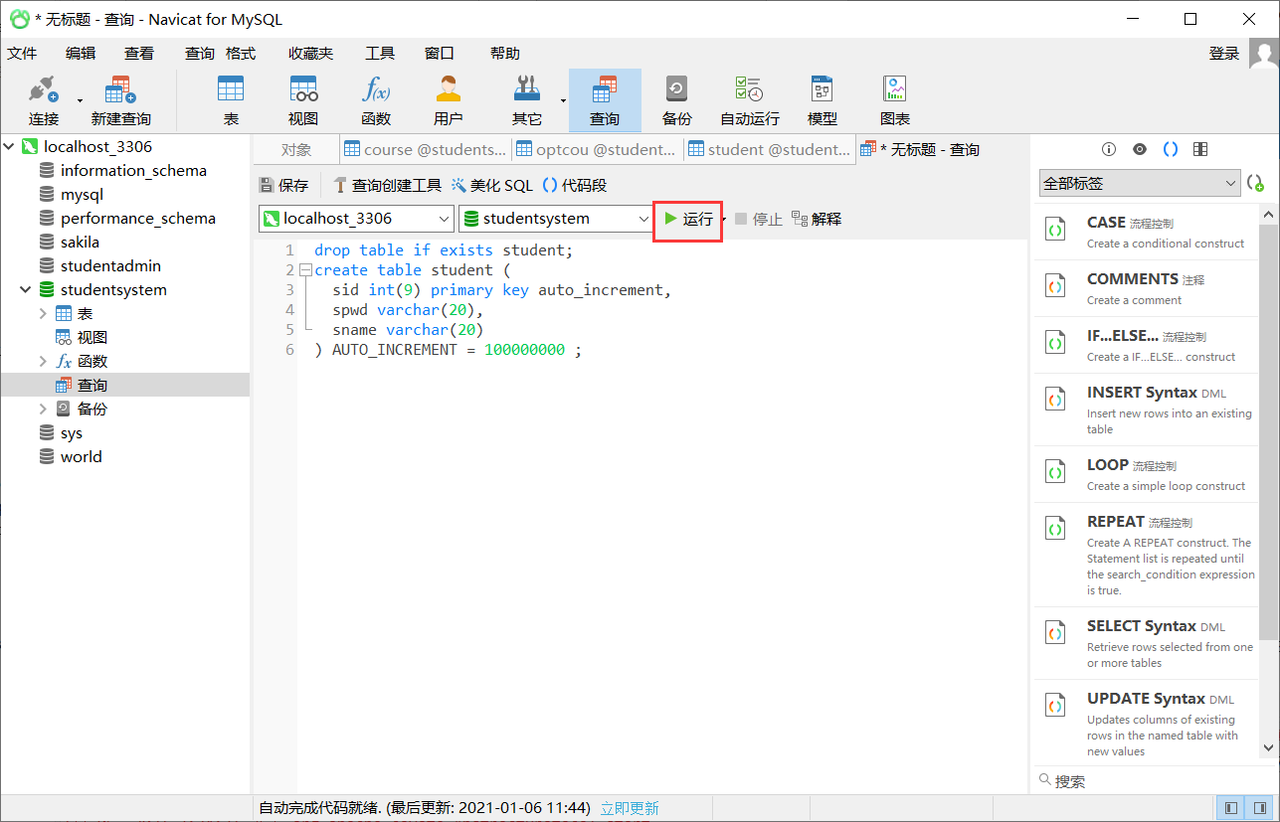
Task: Select the UPDATE Syntax snippet
Action: (x=1146, y=724)
